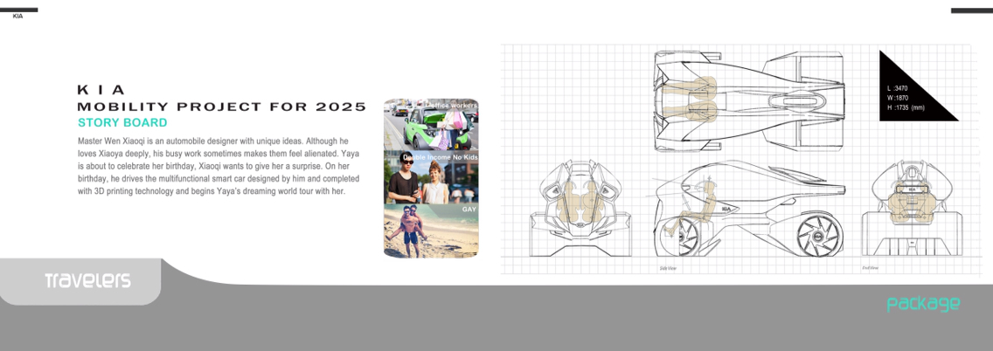993x351 pixels.
Task: Select the Package label
Action: (x=923, y=304)
